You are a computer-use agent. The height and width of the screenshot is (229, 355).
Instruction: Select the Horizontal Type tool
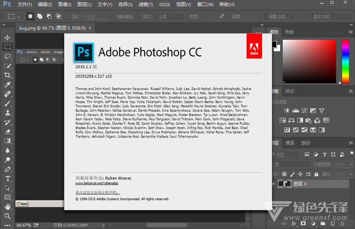coord(8,179)
